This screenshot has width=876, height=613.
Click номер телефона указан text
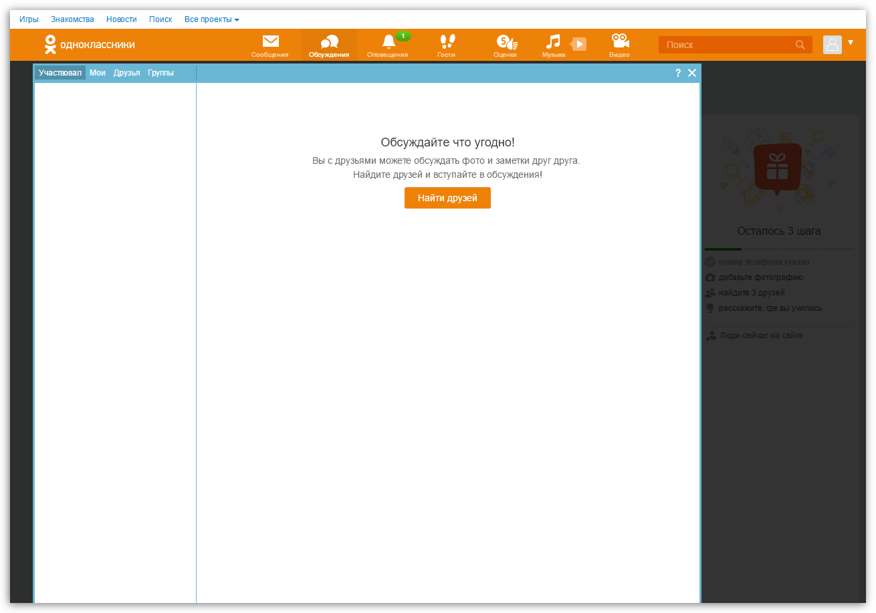(764, 262)
